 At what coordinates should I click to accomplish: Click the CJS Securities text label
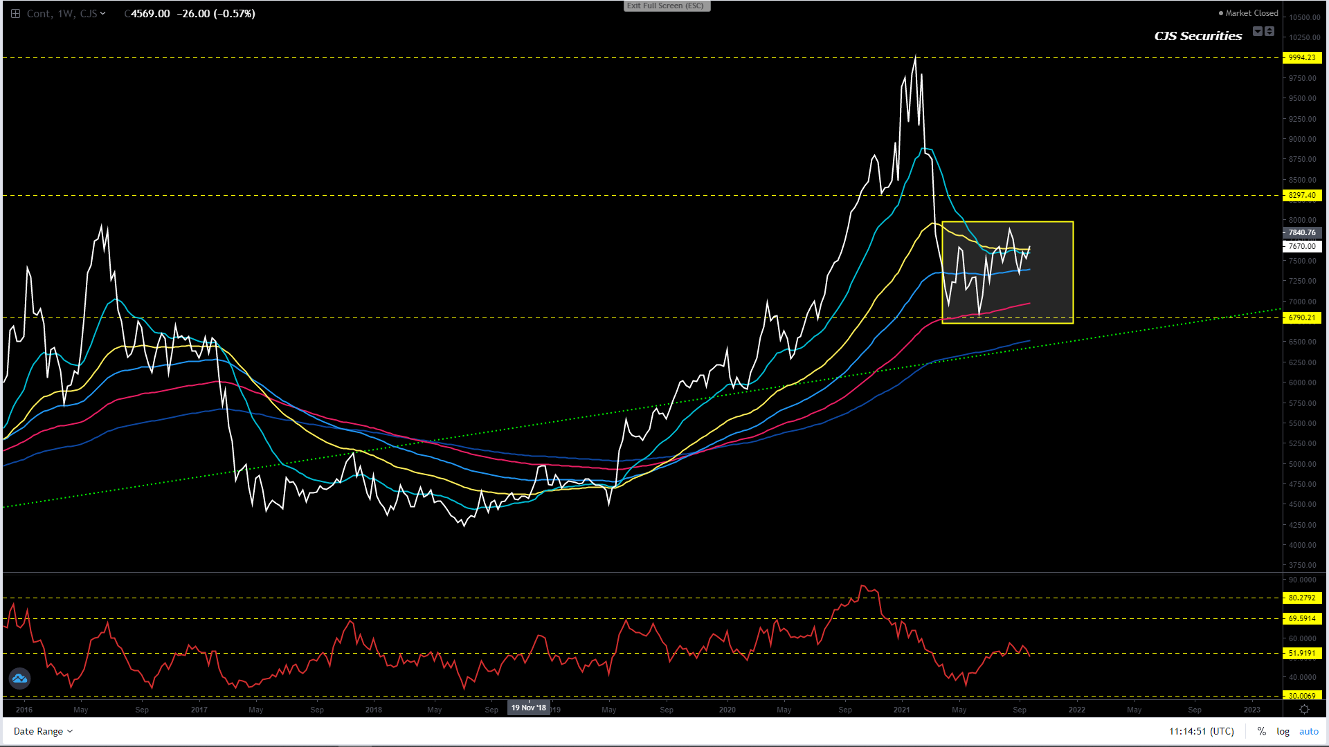coord(1197,36)
